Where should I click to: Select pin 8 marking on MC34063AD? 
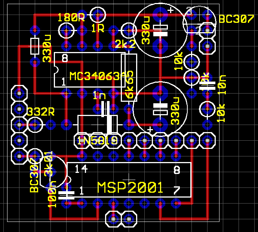[x=64, y=58]
